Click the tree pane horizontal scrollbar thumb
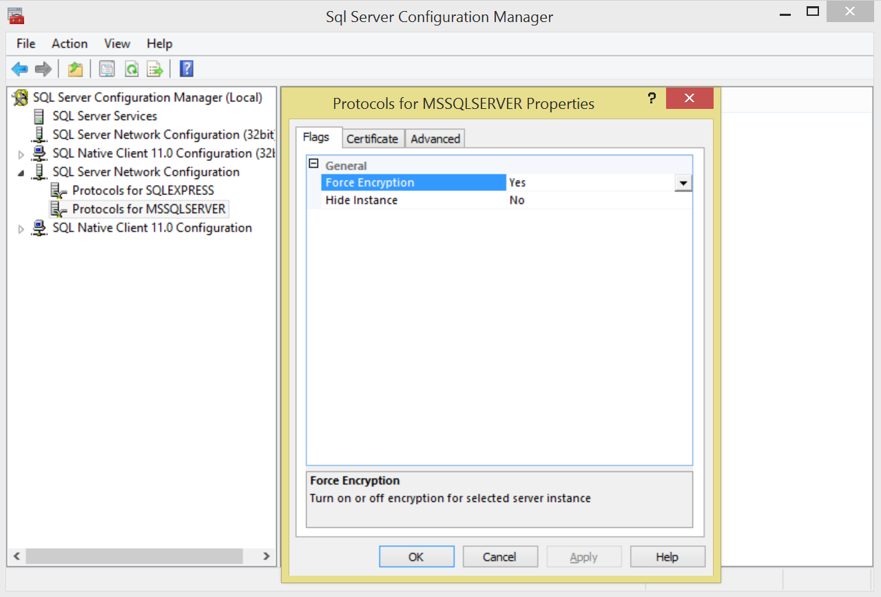The image size is (881, 597). [x=134, y=556]
